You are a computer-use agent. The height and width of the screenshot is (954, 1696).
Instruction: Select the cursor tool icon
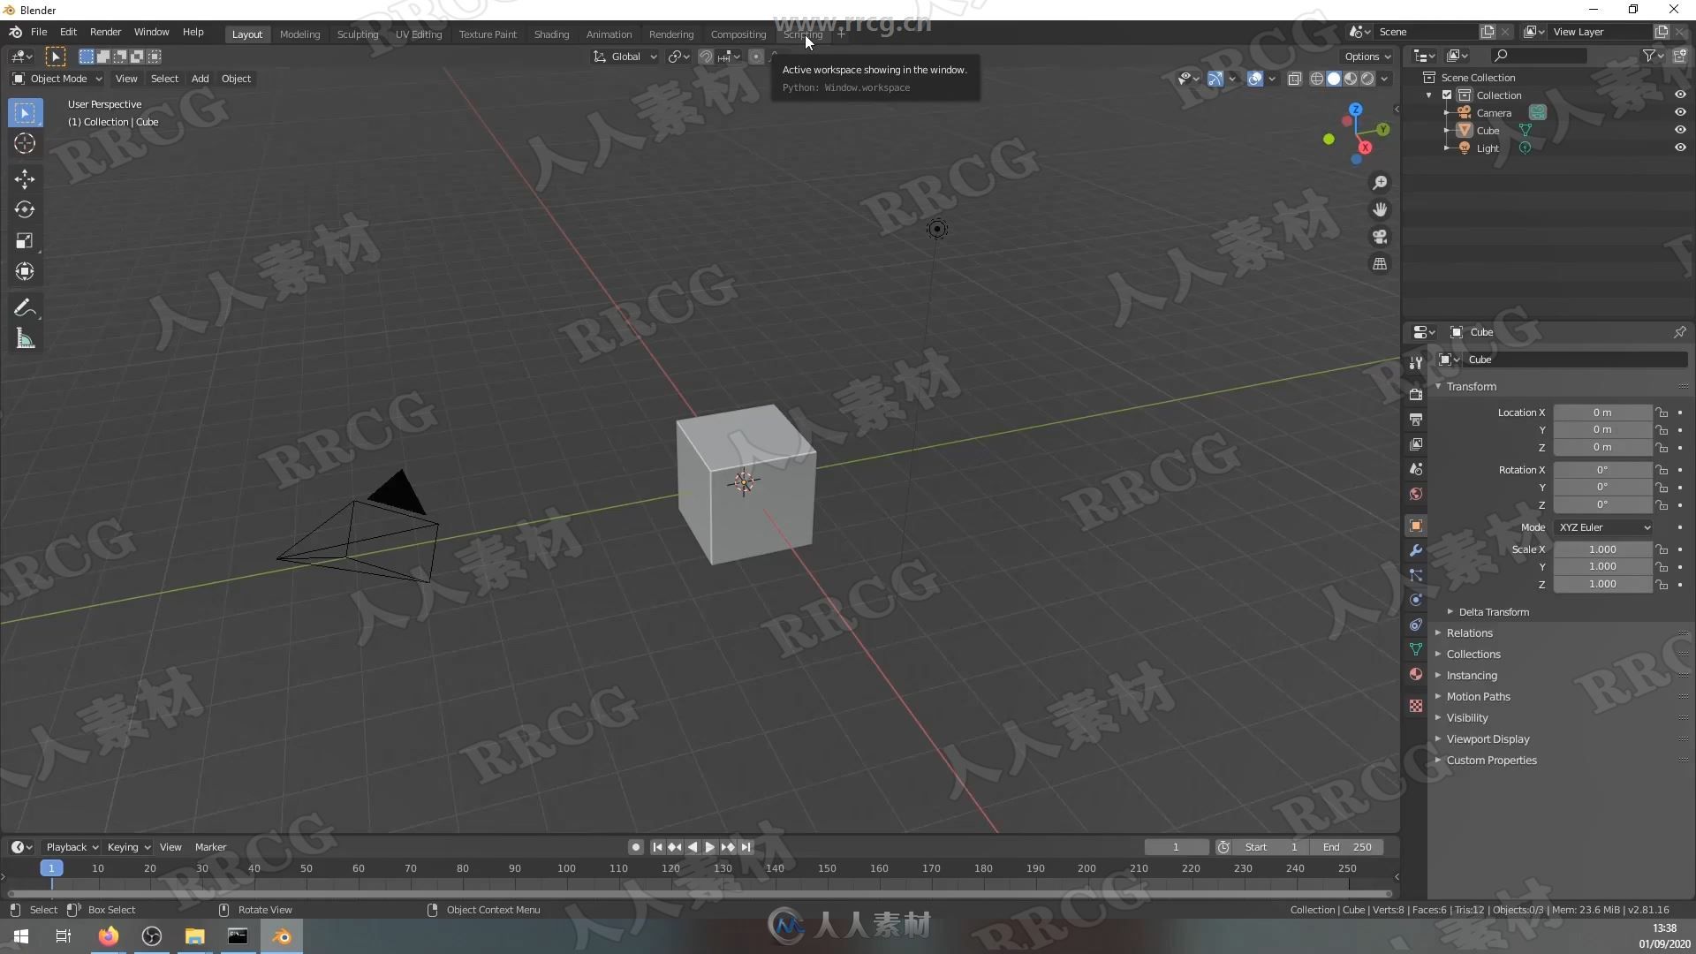26,142
